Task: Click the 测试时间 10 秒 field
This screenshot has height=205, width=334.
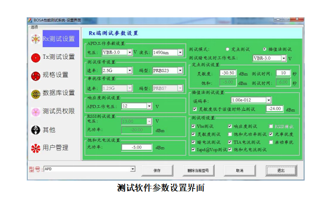Action: (283, 73)
